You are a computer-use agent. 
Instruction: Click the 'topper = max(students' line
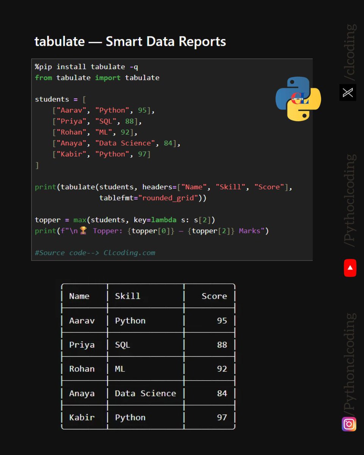pyautogui.click(x=125, y=220)
